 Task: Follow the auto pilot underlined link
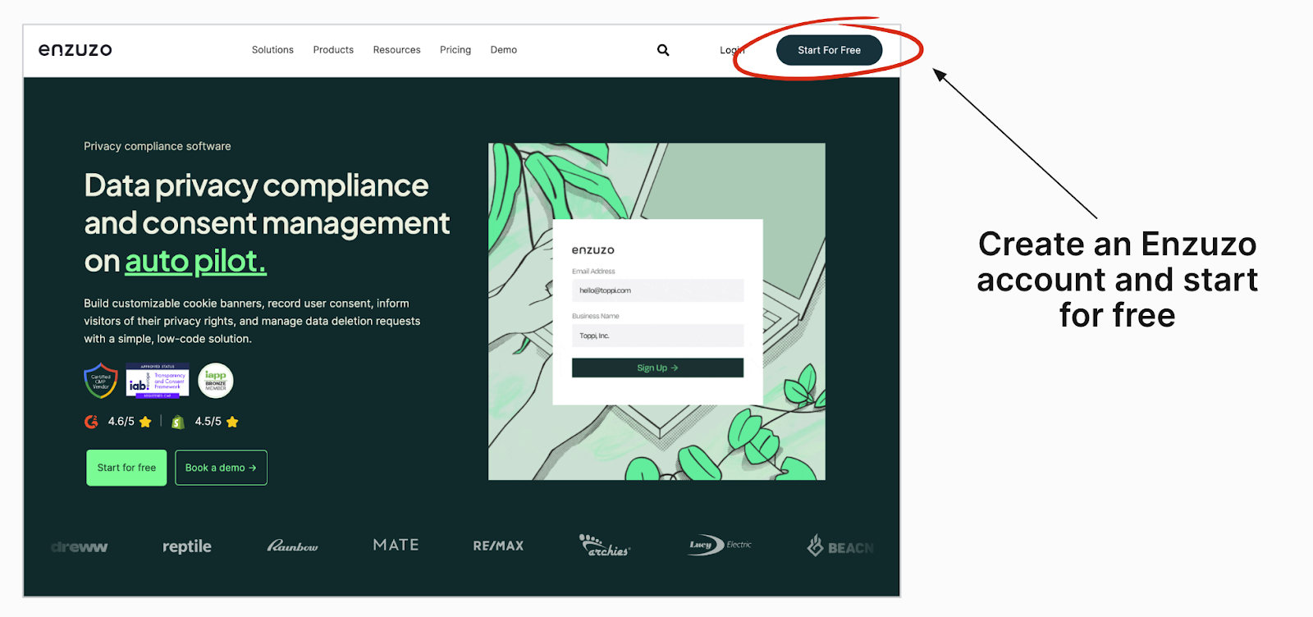[x=195, y=261]
